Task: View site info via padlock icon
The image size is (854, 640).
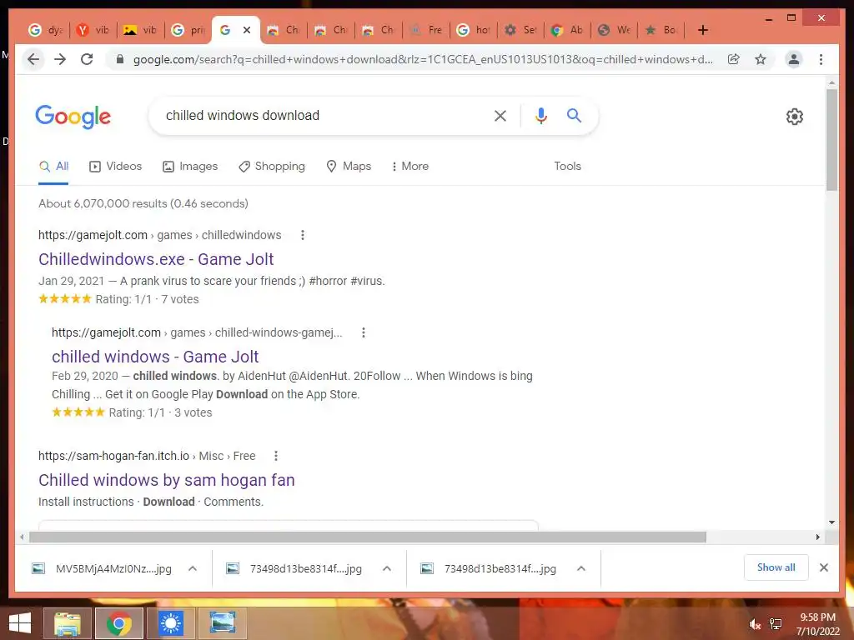Action: [120, 59]
